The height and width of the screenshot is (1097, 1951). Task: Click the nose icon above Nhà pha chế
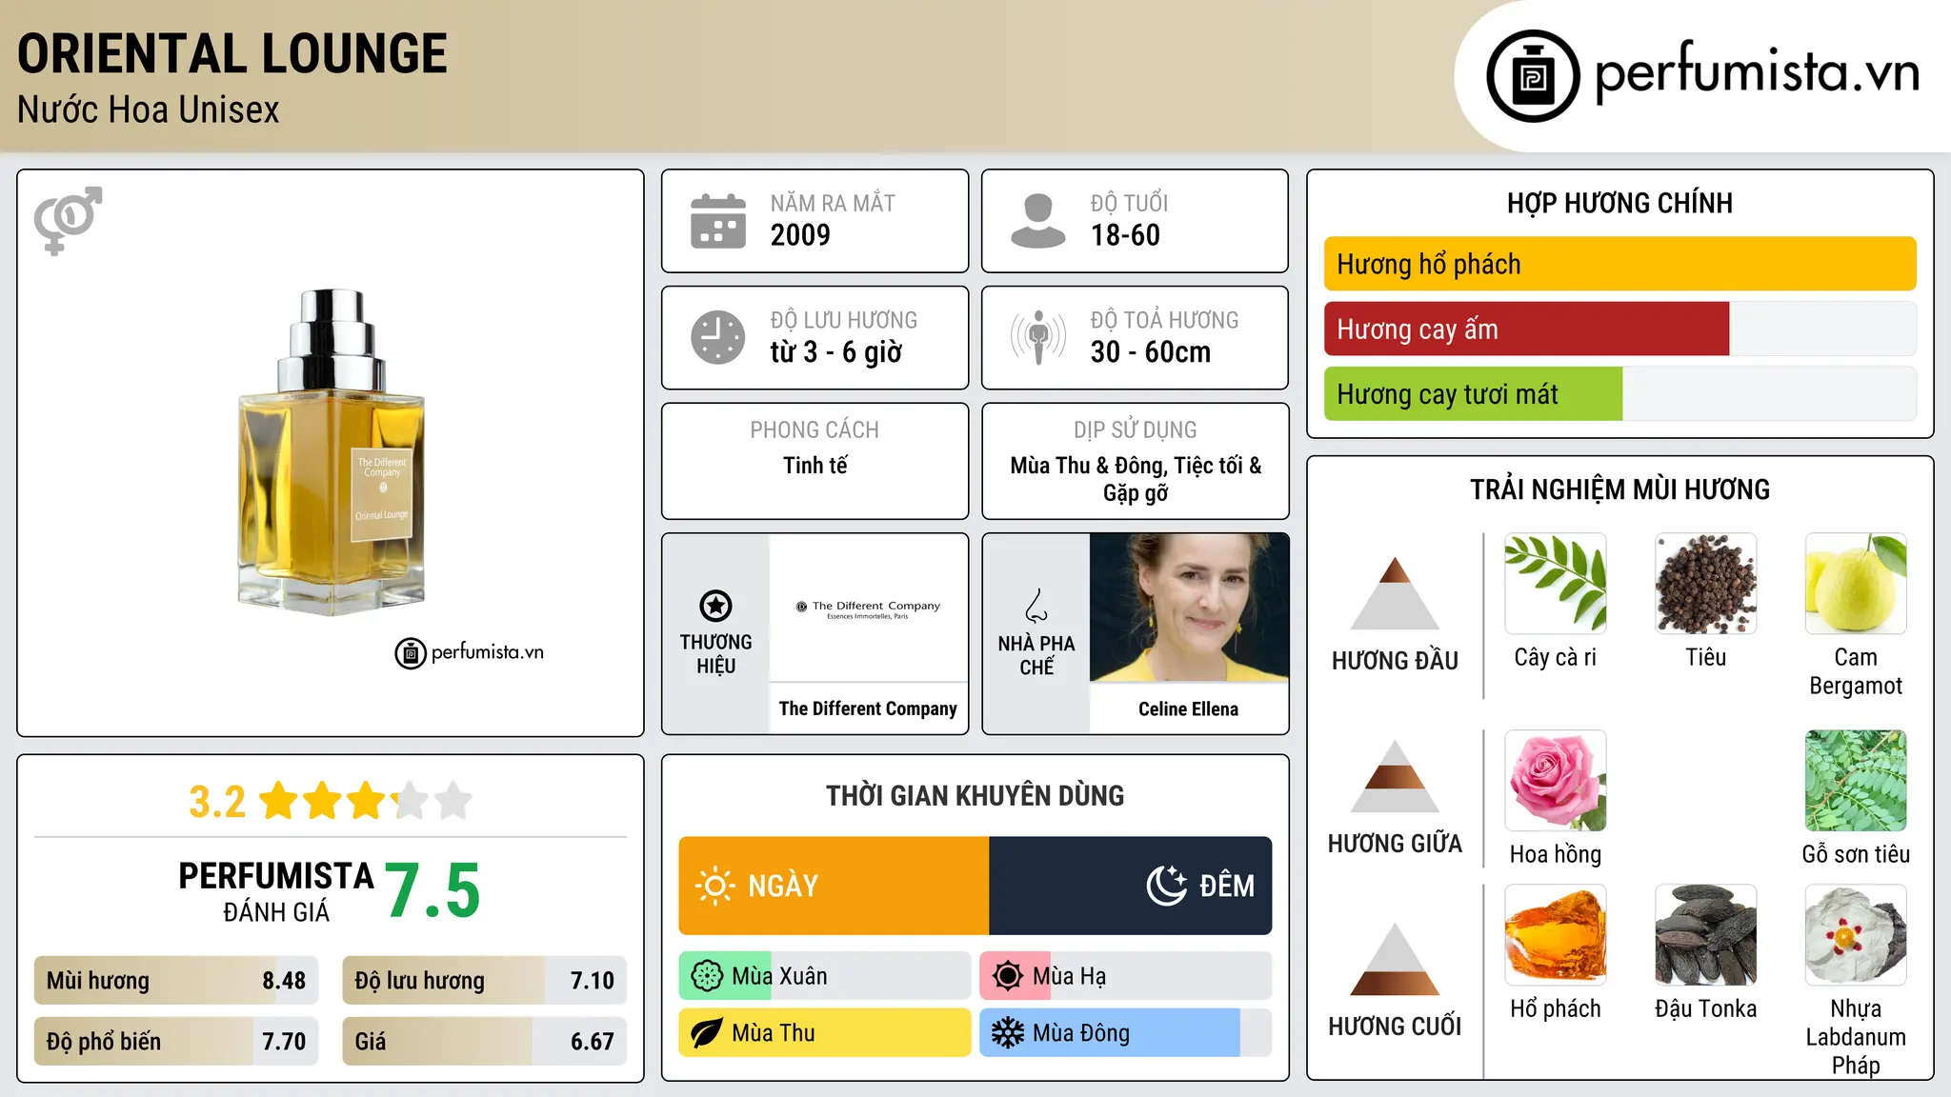(x=1036, y=606)
